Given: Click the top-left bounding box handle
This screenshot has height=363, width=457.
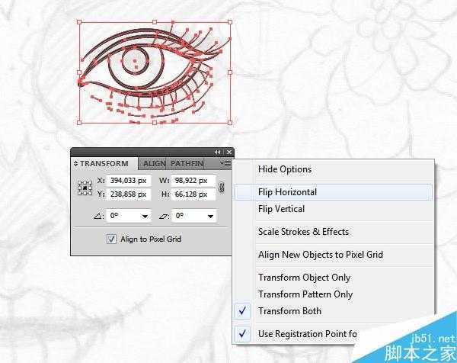Looking at the screenshot, I should pyautogui.click(x=79, y=22).
